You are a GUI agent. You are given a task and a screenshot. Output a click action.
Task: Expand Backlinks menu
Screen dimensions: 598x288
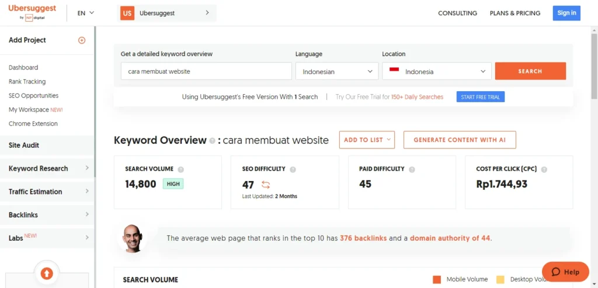tap(47, 215)
